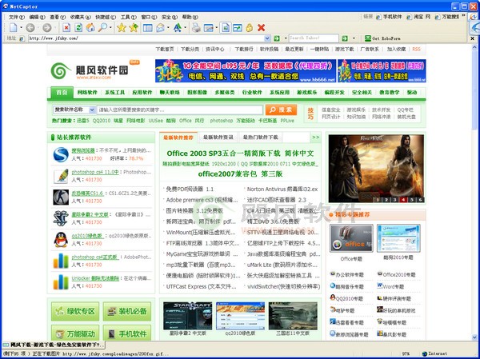480x359 pixels.
Task: Click the large red X toolbar icon
Action: pyautogui.click(x=261, y=28)
